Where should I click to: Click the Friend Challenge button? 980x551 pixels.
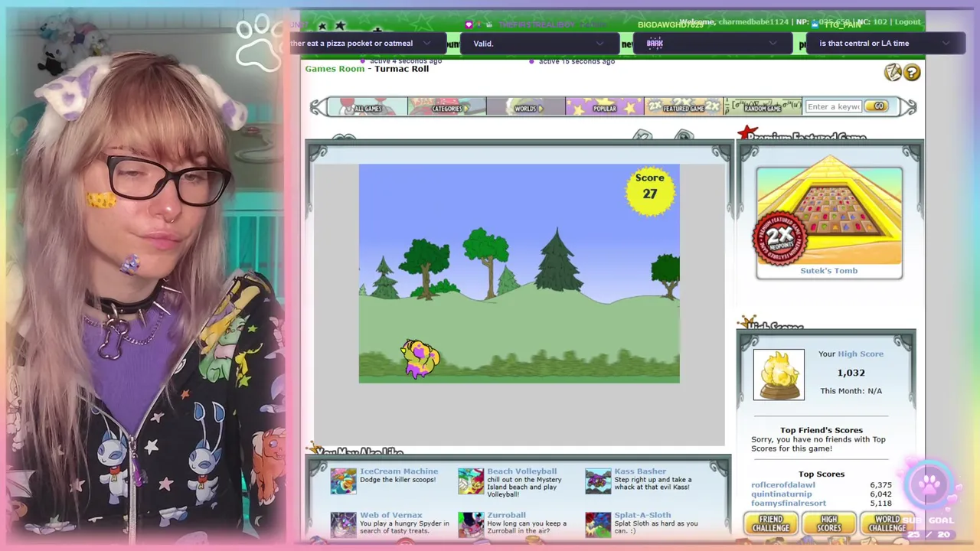tap(771, 523)
